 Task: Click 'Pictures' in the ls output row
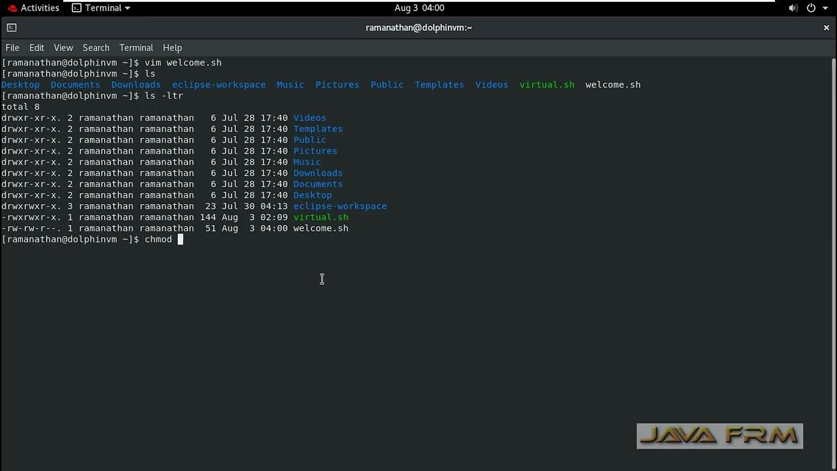pos(337,85)
